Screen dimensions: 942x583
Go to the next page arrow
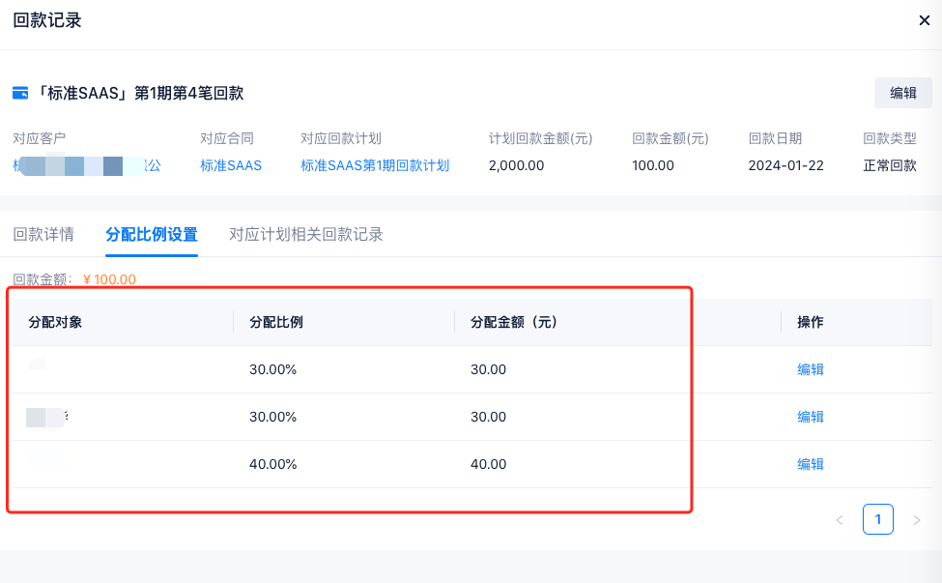(x=916, y=520)
